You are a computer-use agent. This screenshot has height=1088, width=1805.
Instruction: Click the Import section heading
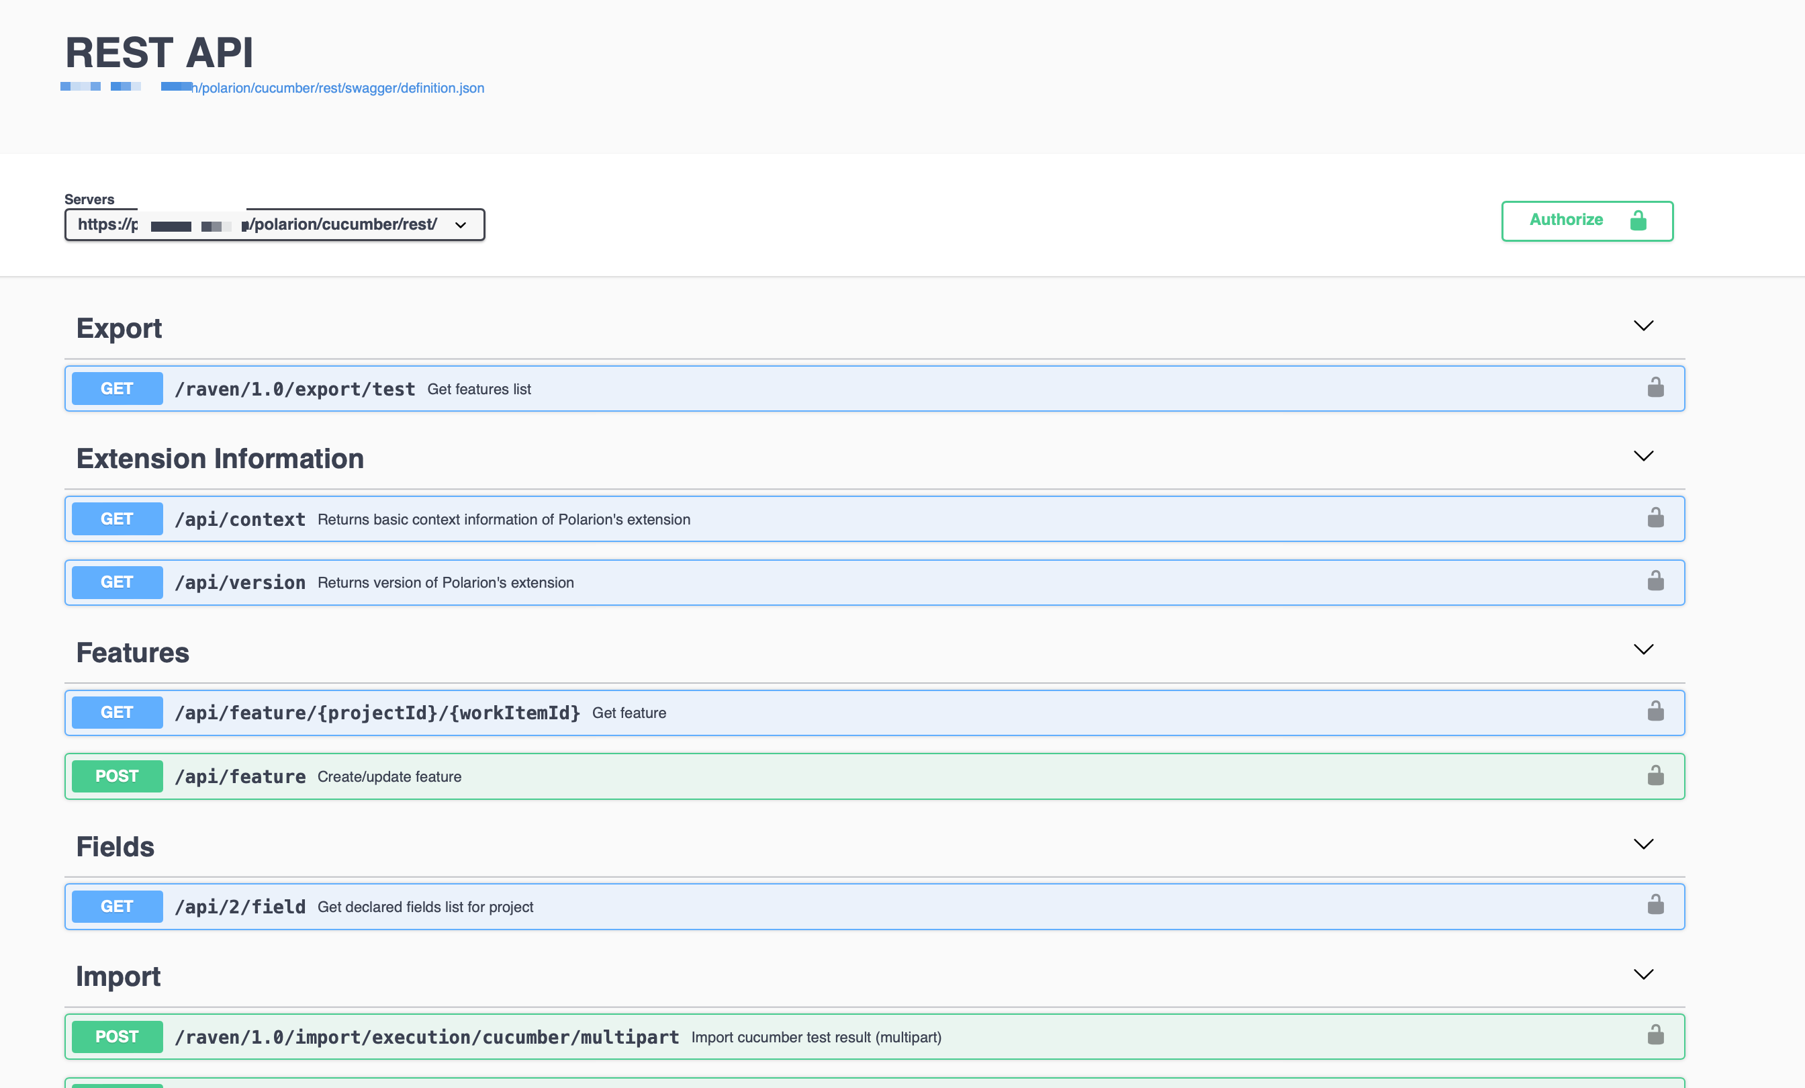click(118, 975)
